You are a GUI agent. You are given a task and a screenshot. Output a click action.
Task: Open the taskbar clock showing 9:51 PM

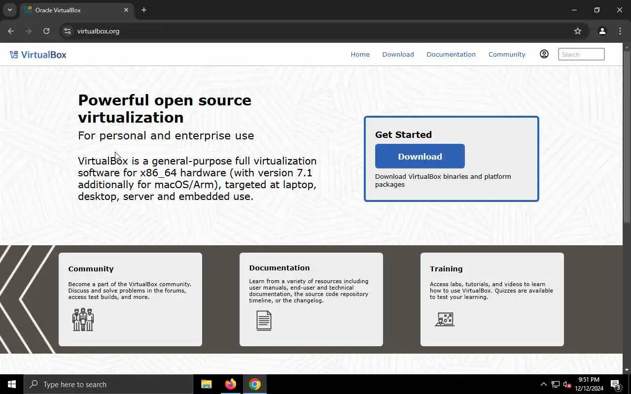[589, 384]
